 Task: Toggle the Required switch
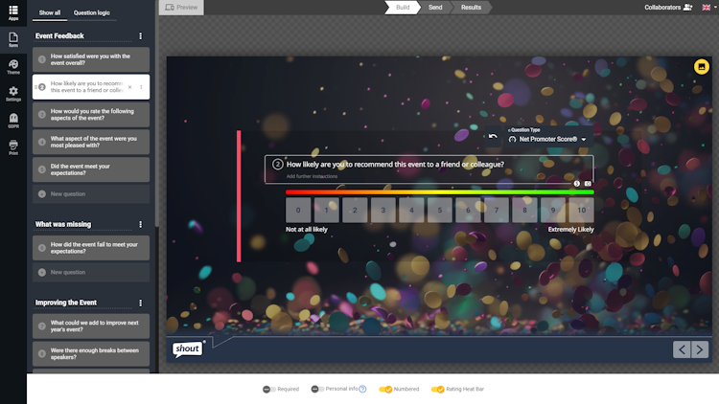268,390
